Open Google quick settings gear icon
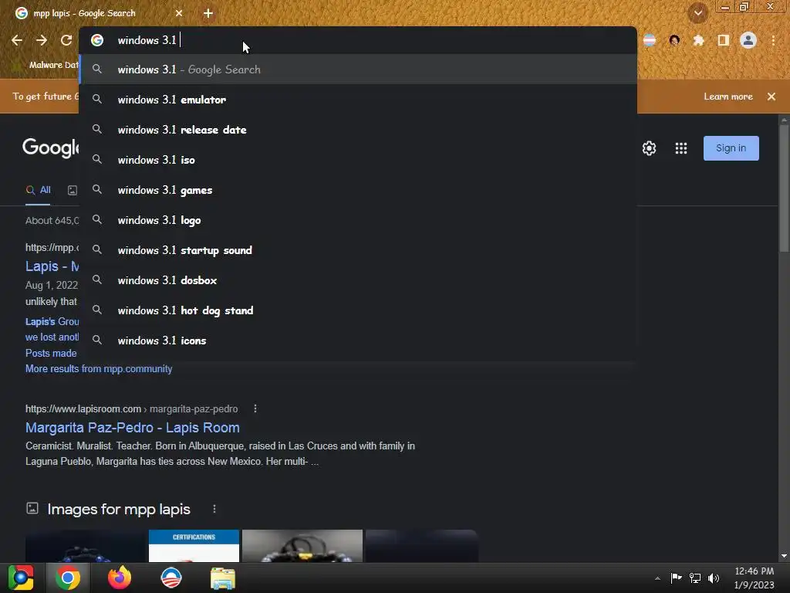 (649, 148)
